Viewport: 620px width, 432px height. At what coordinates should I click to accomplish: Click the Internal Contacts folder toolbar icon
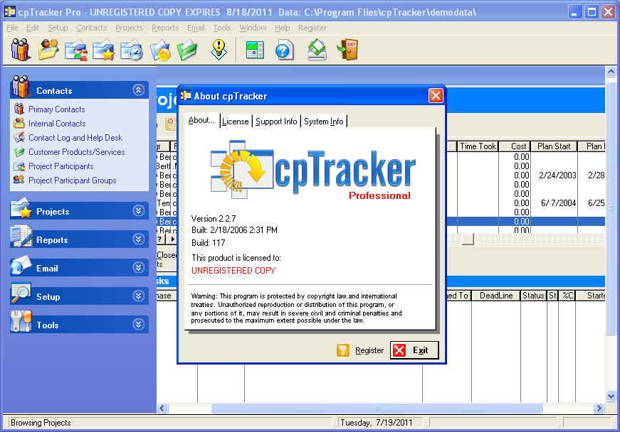[48, 50]
